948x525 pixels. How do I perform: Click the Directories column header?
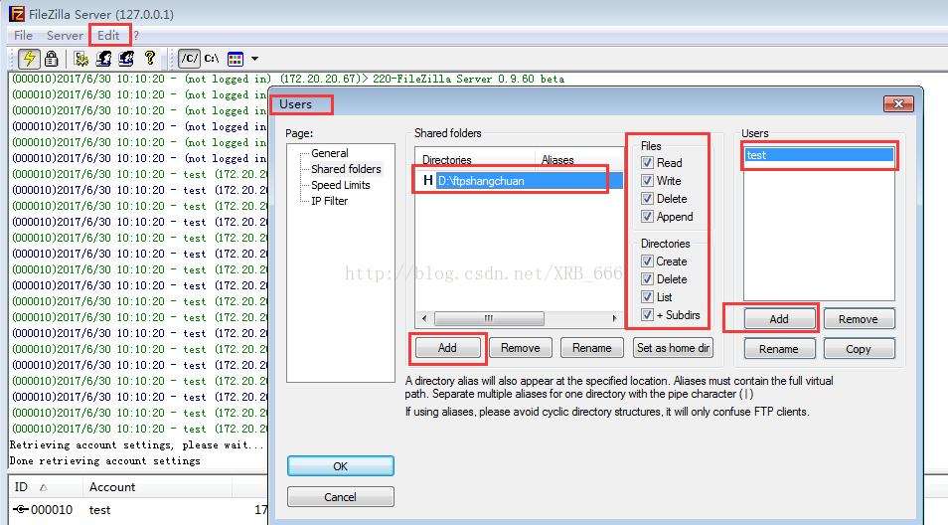(476, 160)
